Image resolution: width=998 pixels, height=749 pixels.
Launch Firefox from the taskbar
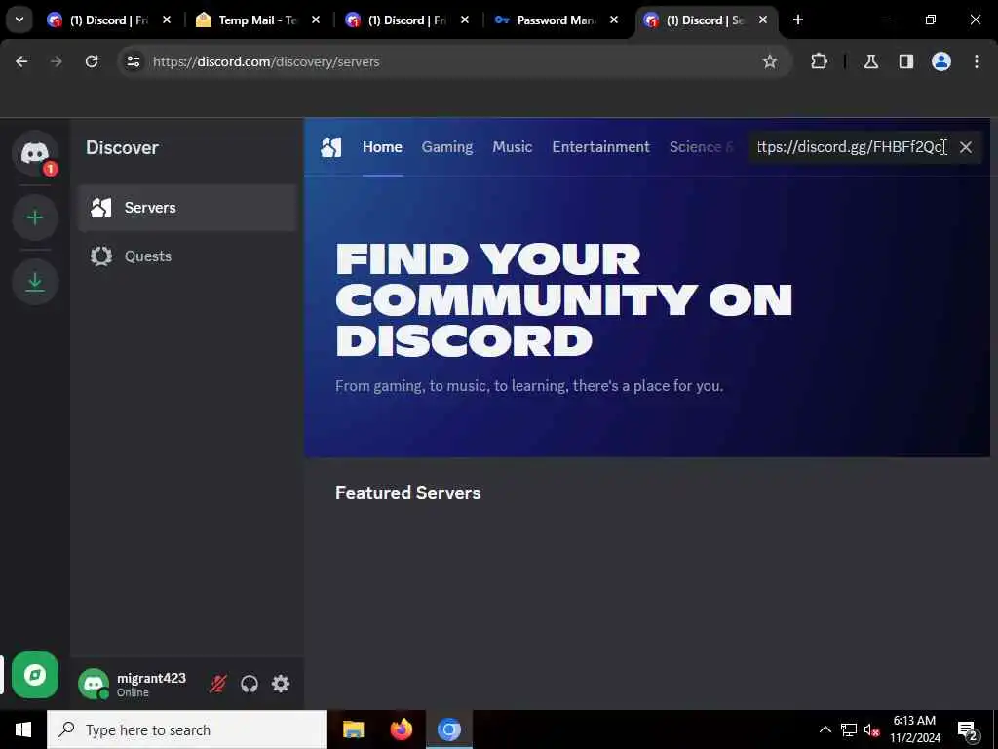(401, 729)
